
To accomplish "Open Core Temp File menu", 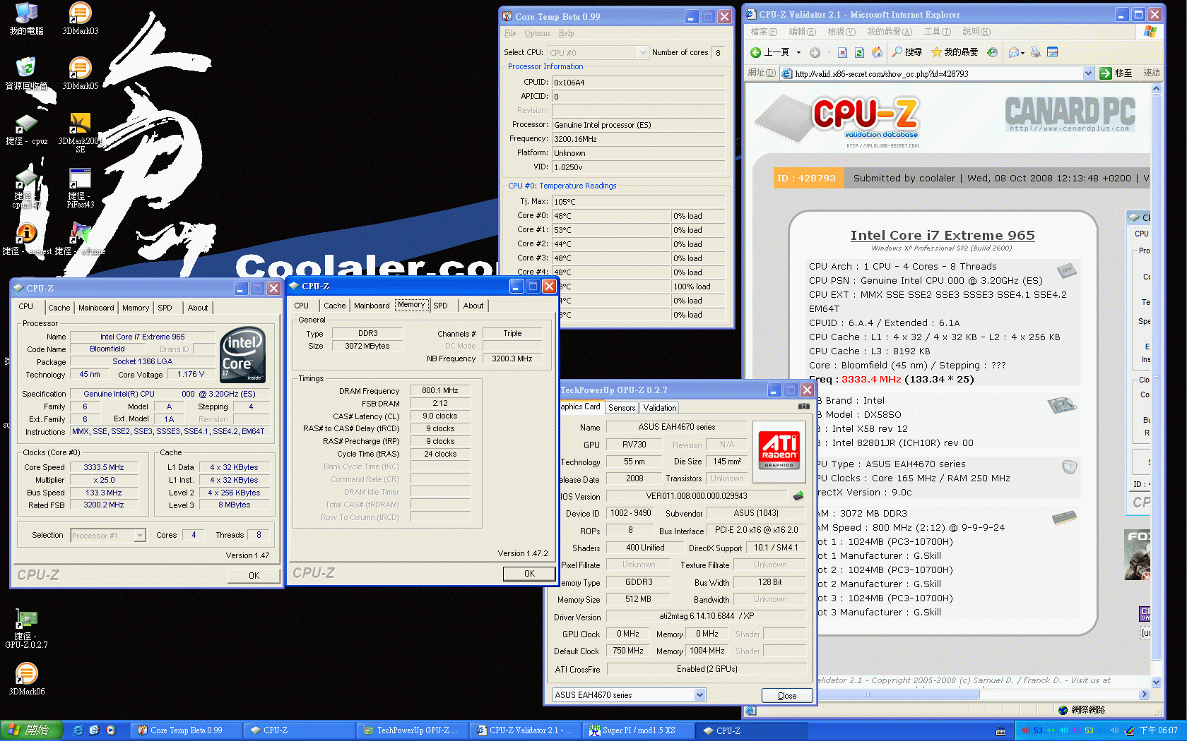I will click(510, 33).
